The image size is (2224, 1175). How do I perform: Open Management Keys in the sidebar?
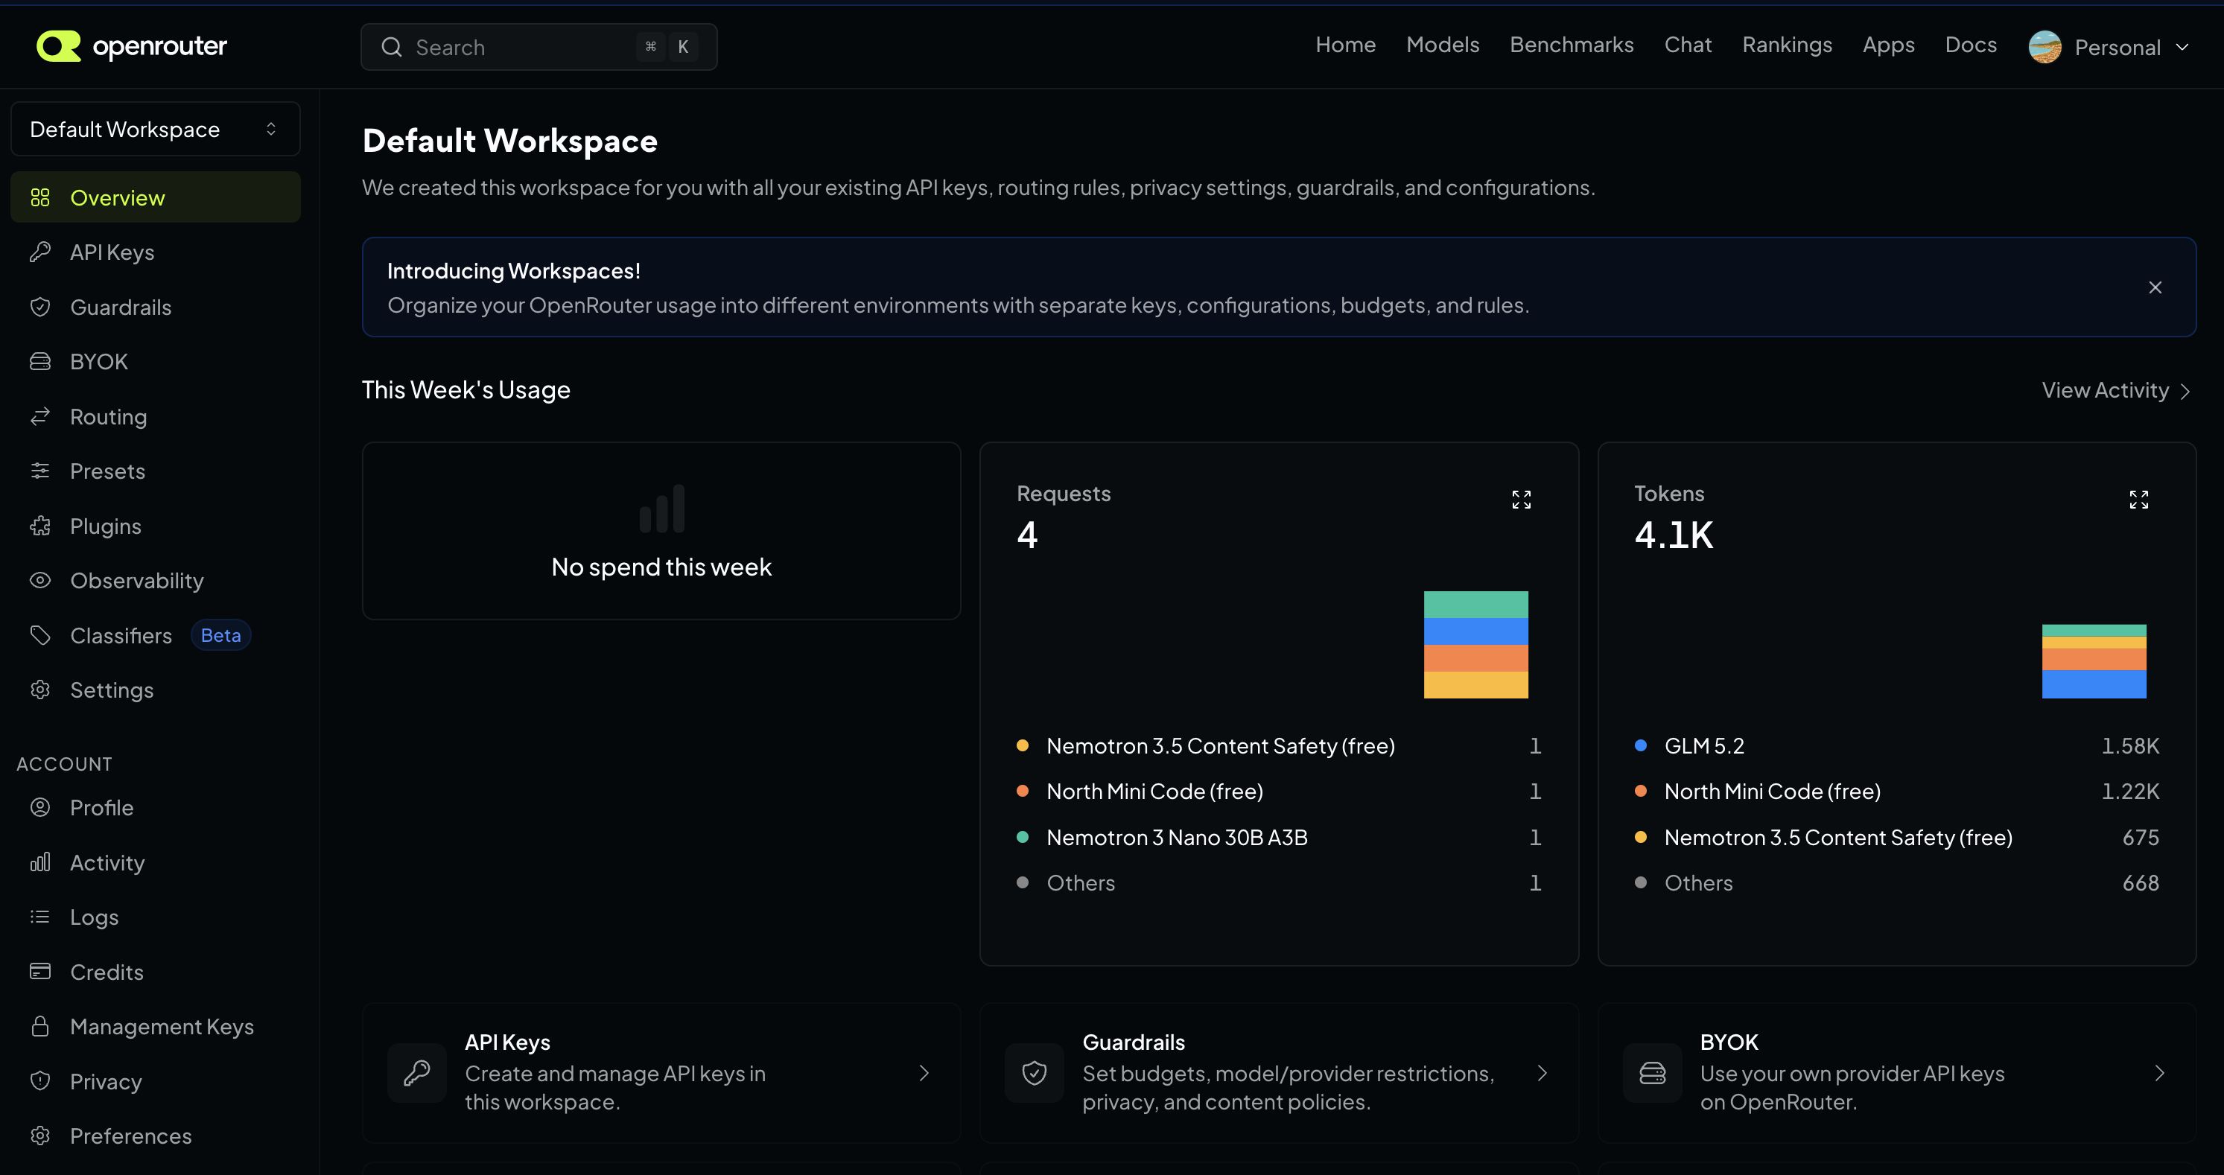tap(156, 1027)
